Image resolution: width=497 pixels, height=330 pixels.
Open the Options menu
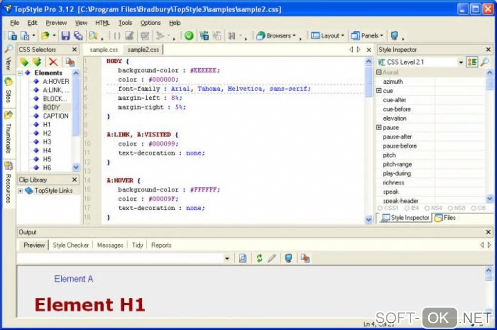pyautogui.click(x=151, y=23)
